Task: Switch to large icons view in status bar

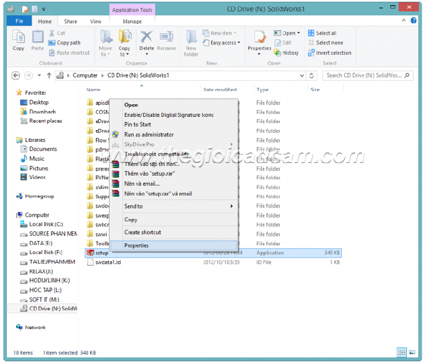Action: (x=412, y=352)
